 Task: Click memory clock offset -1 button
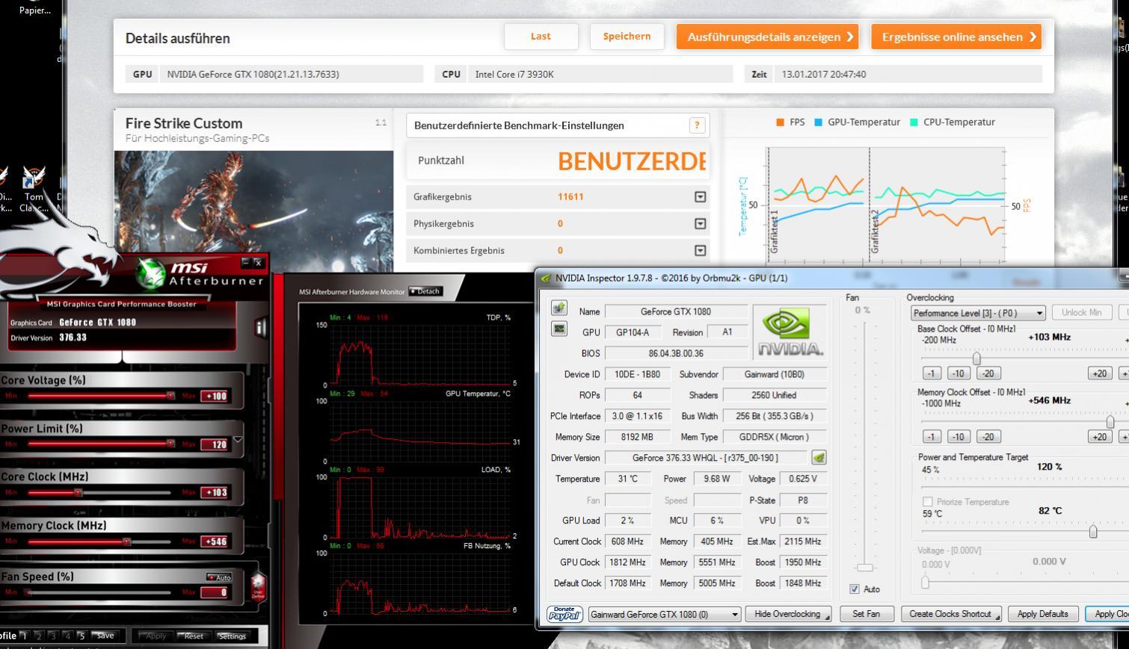pos(931,437)
